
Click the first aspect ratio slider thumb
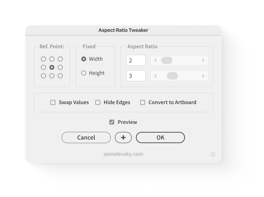coord(167,60)
